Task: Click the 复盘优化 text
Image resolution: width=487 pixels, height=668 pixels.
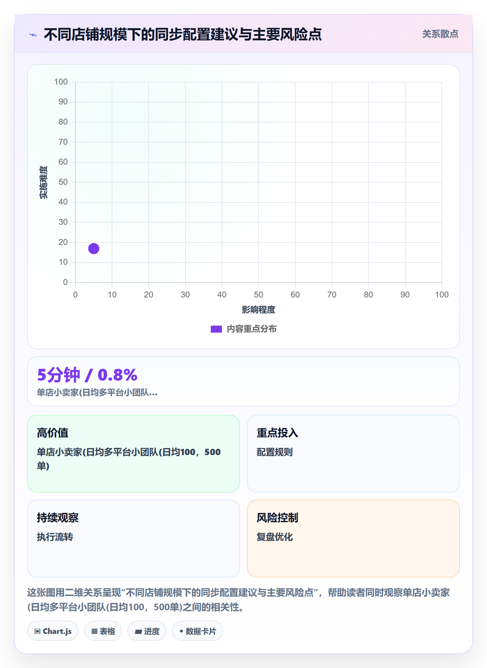Action: click(x=274, y=537)
